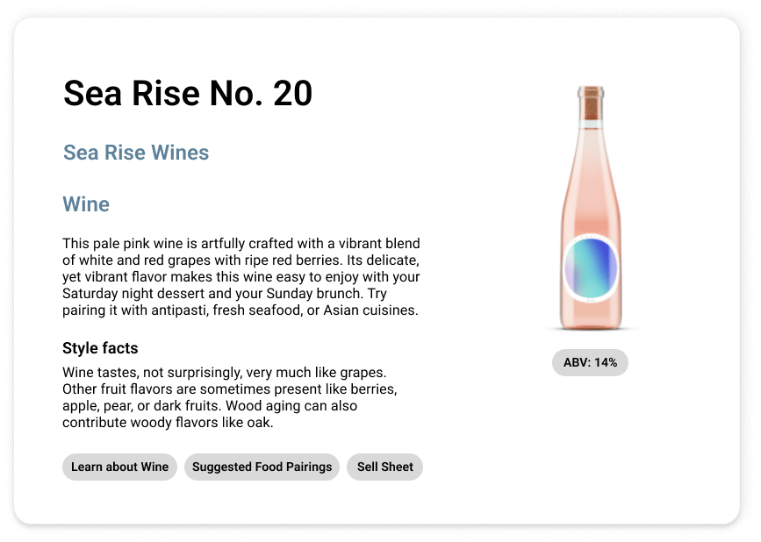Click the ABV: 14% badge

[x=590, y=362]
